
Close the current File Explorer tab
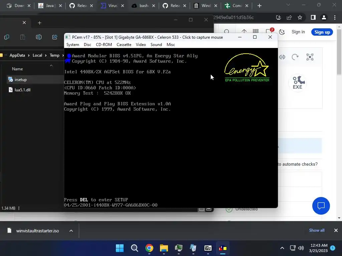(x=24, y=23)
